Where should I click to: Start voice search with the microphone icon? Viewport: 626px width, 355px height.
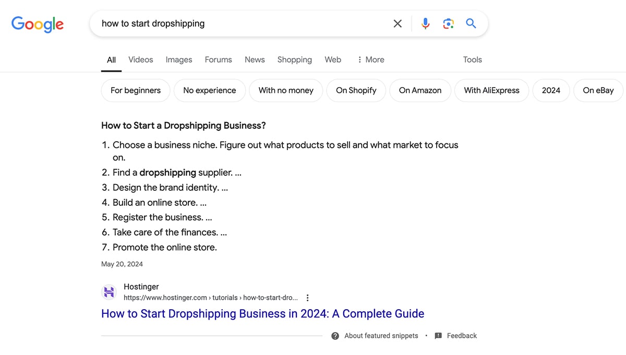point(425,23)
